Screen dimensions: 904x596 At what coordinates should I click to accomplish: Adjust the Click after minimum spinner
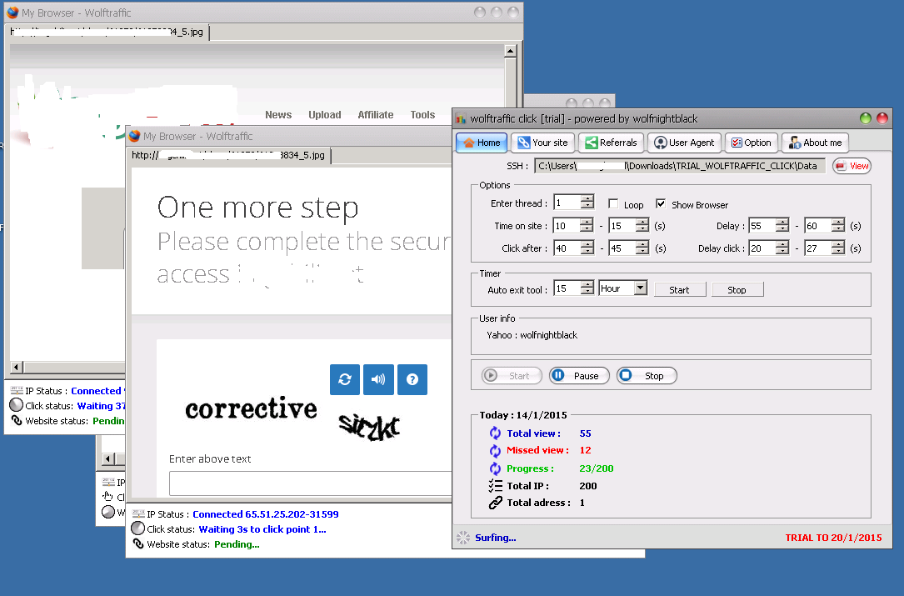point(587,248)
